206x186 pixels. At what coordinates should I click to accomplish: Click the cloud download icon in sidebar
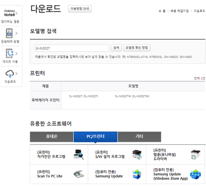coord(9,74)
